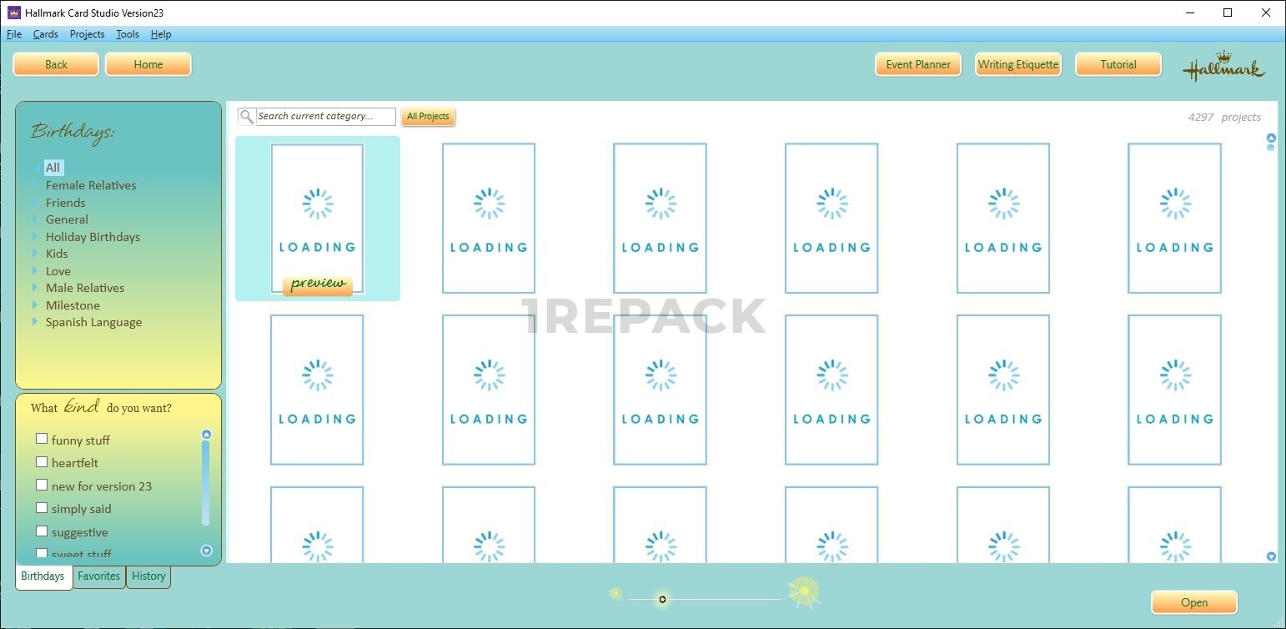Viewport: 1286px width, 629px height.
Task: Tick the simply said checkbox
Action: click(x=42, y=507)
